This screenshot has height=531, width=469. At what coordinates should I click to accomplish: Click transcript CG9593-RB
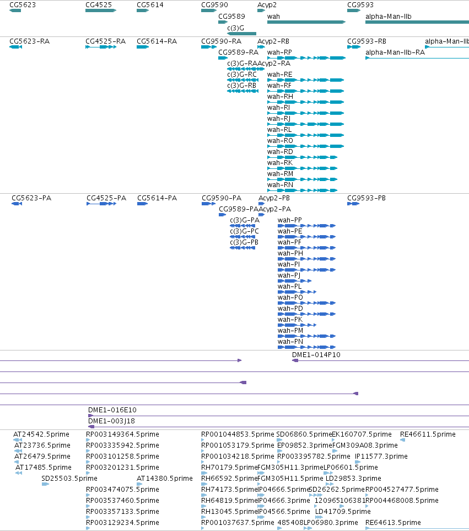point(366,41)
